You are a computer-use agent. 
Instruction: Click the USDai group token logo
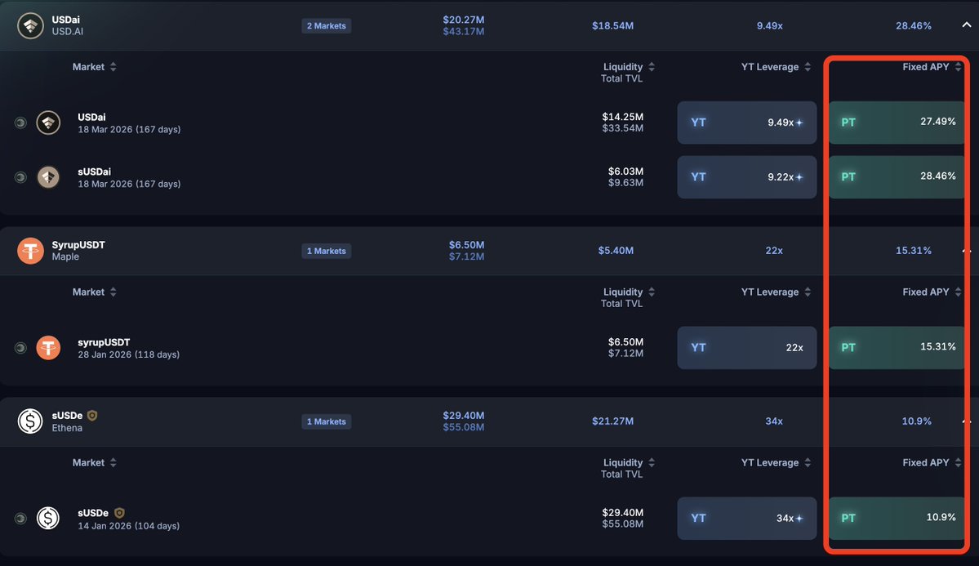click(30, 25)
